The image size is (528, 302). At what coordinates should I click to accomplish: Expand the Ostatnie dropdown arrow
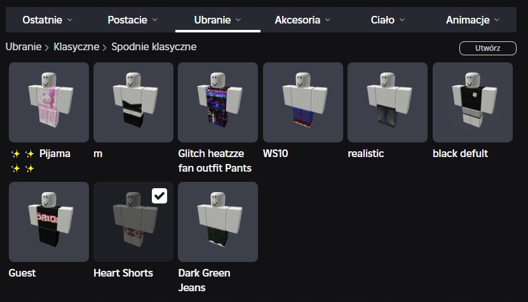pyautogui.click(x=70, y=20)
